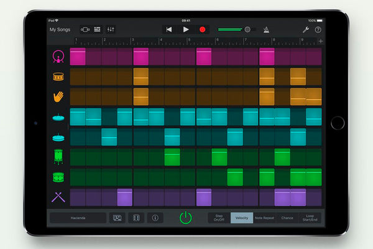Select the kick drum row icon

[58, 57]
